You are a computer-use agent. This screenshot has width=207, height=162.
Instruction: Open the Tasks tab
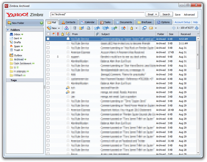[105, 22]
